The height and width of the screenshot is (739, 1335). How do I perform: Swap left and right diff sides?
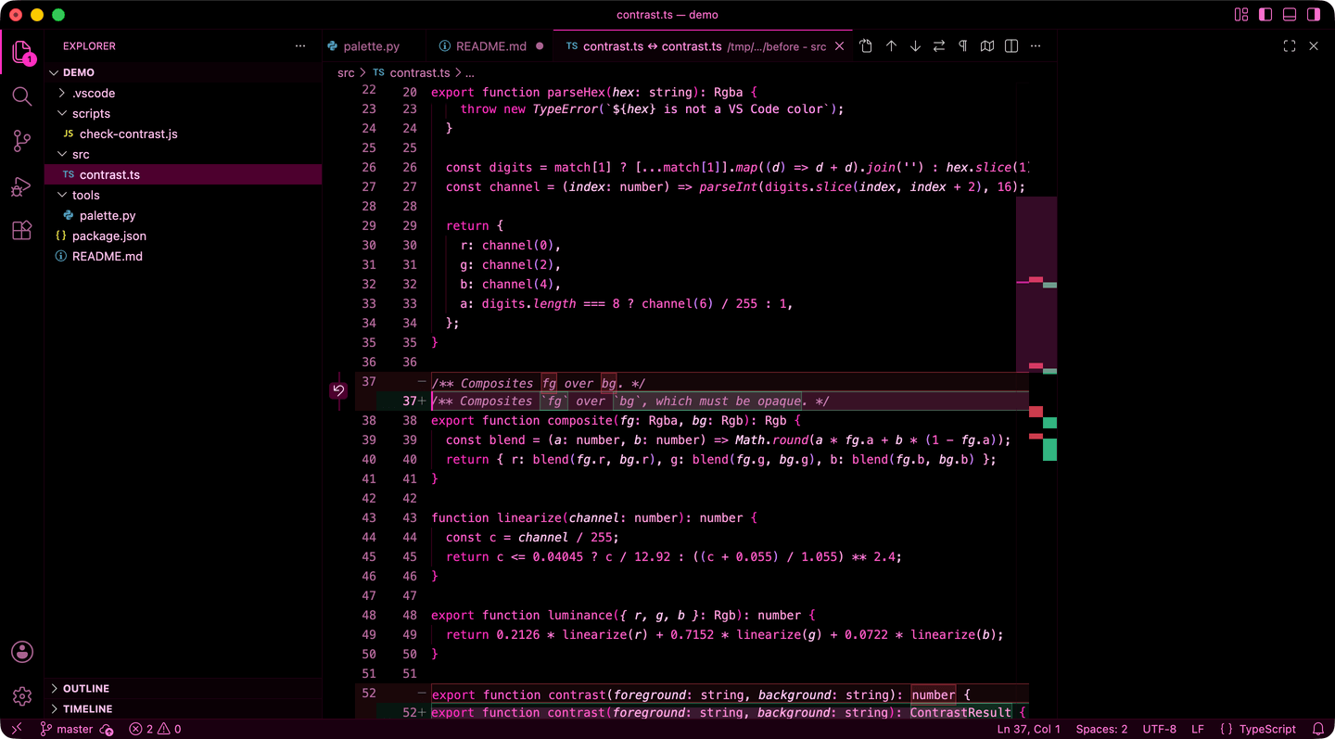[939, 45]
